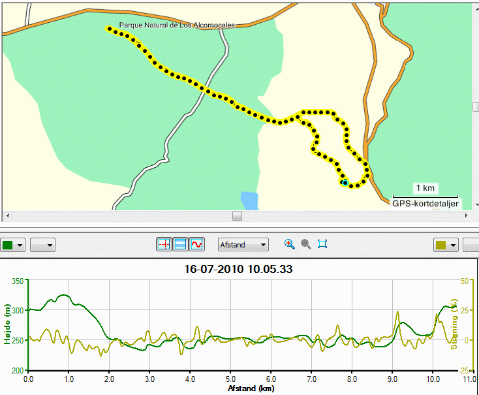Click the zoom in magnifier icon

(289, 244)
